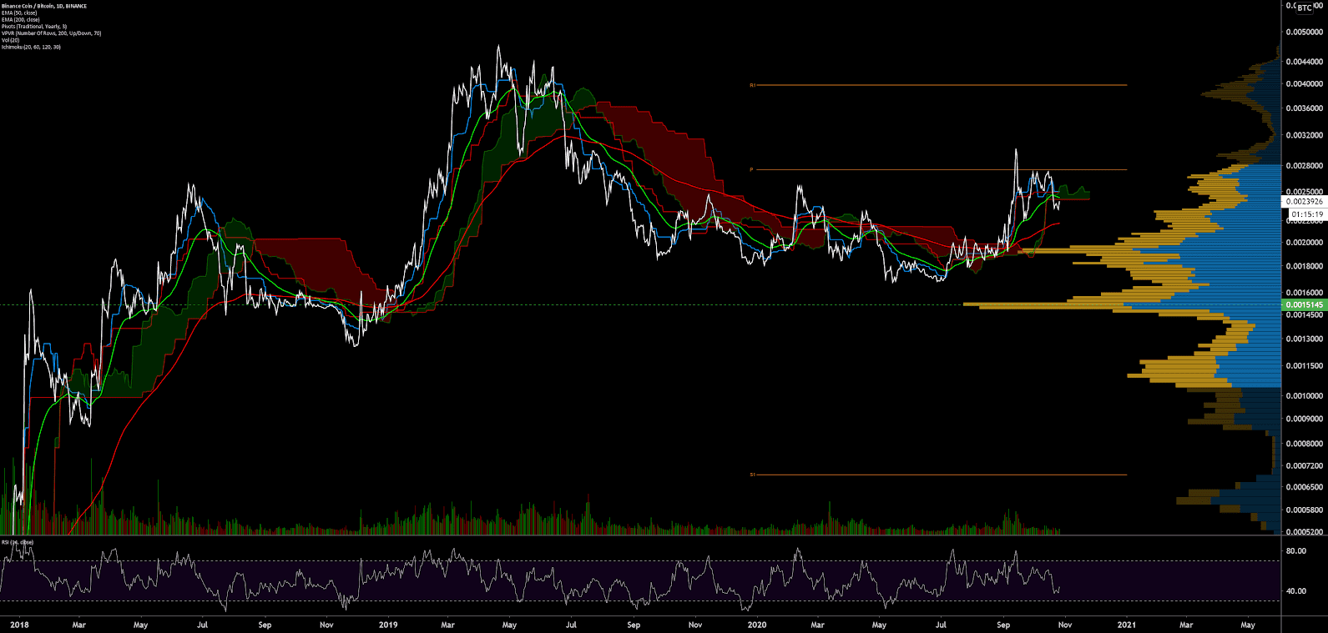Click the 0.0011500 price scale value
Screen dimensions: 1328x633
tap(1305, 366)
